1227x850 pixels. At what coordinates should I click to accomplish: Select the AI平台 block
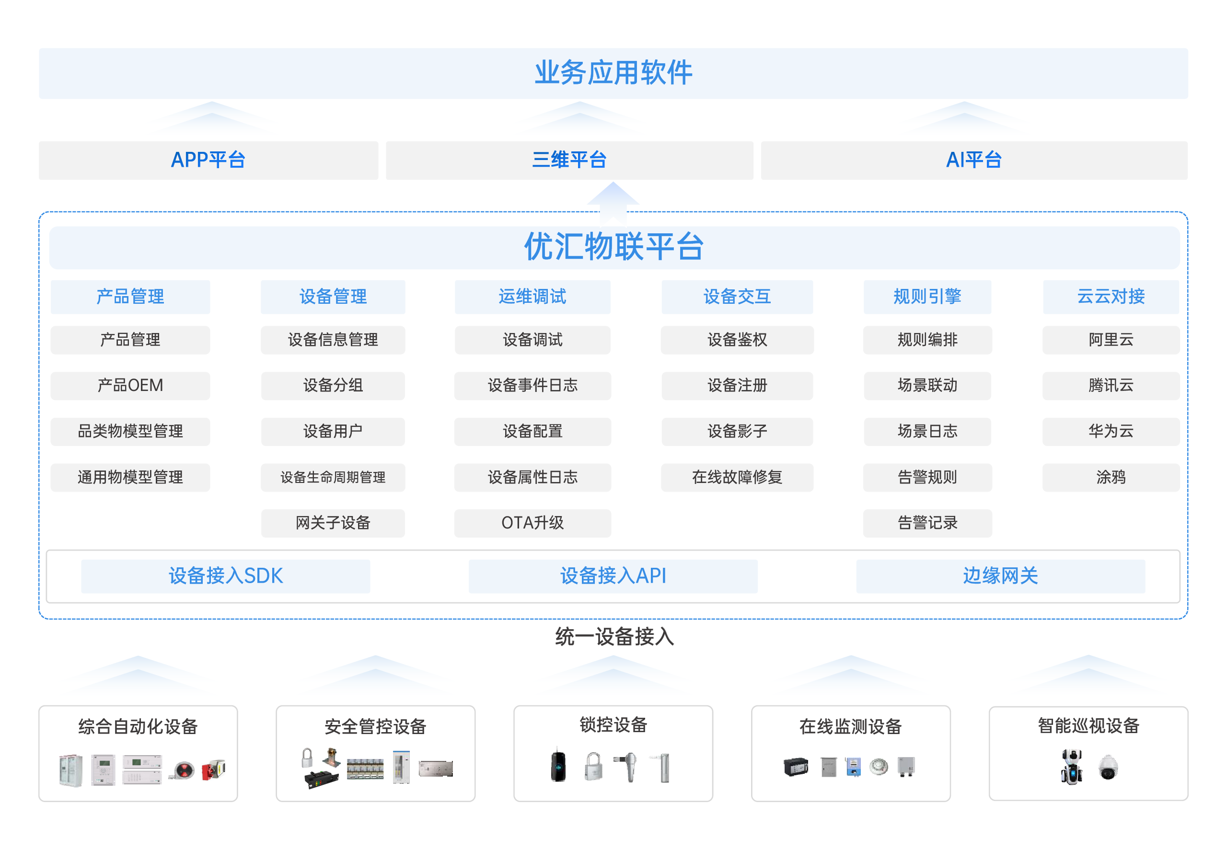coord(973,161)
